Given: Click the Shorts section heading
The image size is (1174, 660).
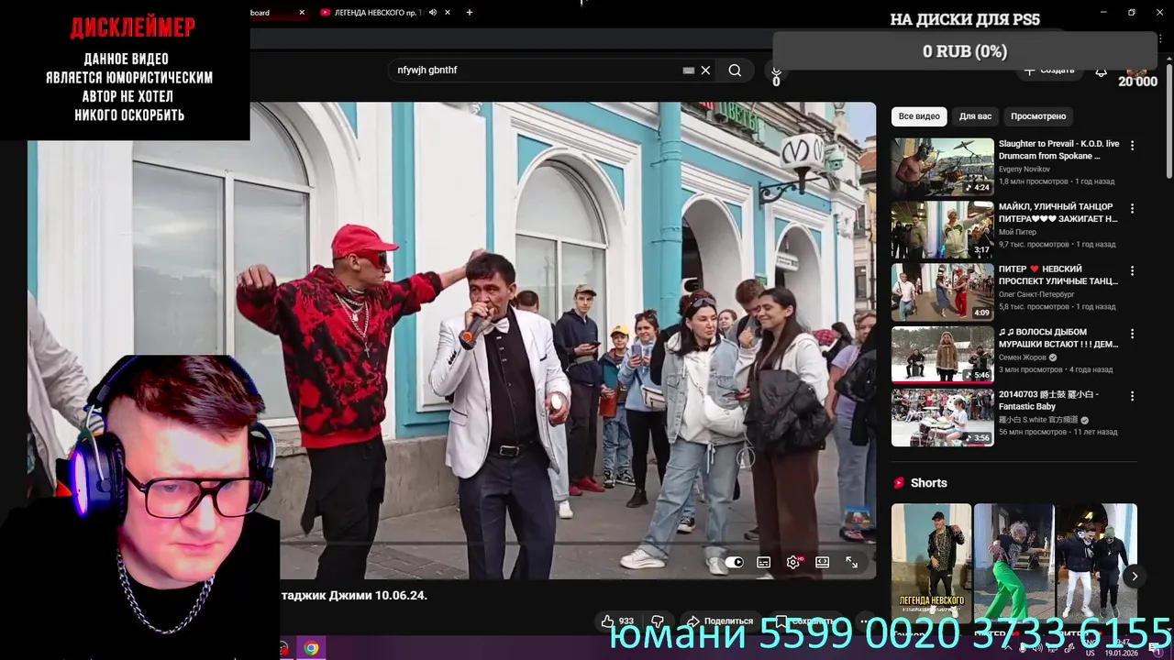Looking at the screenshot, I should (928, 483).
